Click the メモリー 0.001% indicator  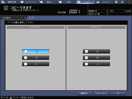[x=121, y=11]
